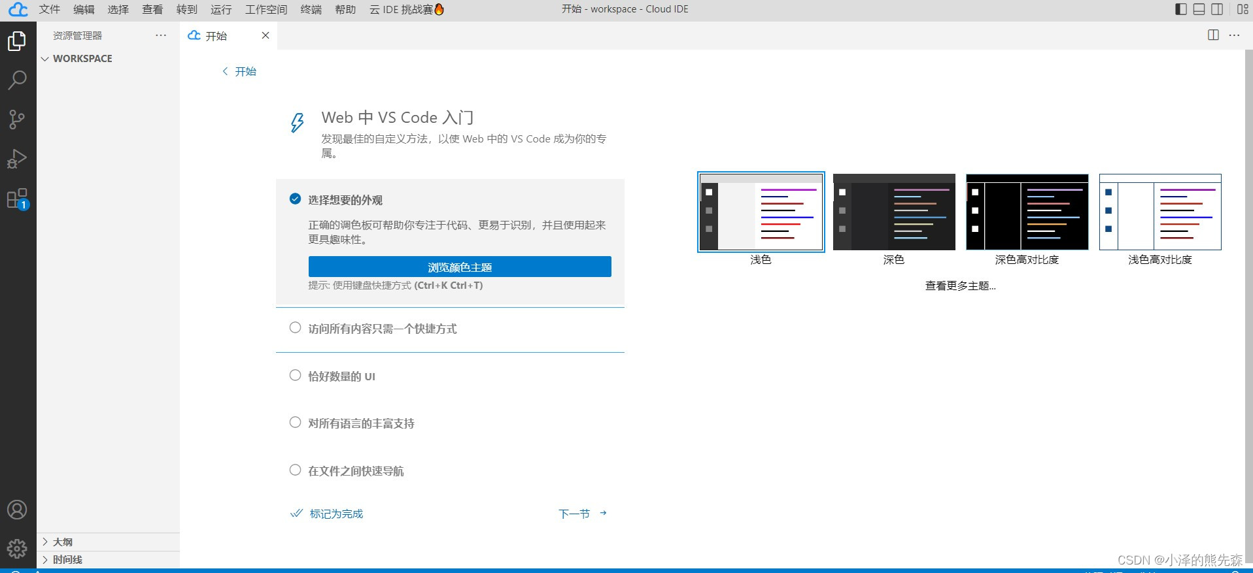Split the editor to the right

[x=1213, y=35]
